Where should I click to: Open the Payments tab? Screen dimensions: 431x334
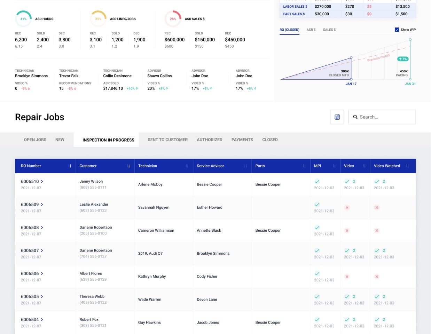coord(242,140)
